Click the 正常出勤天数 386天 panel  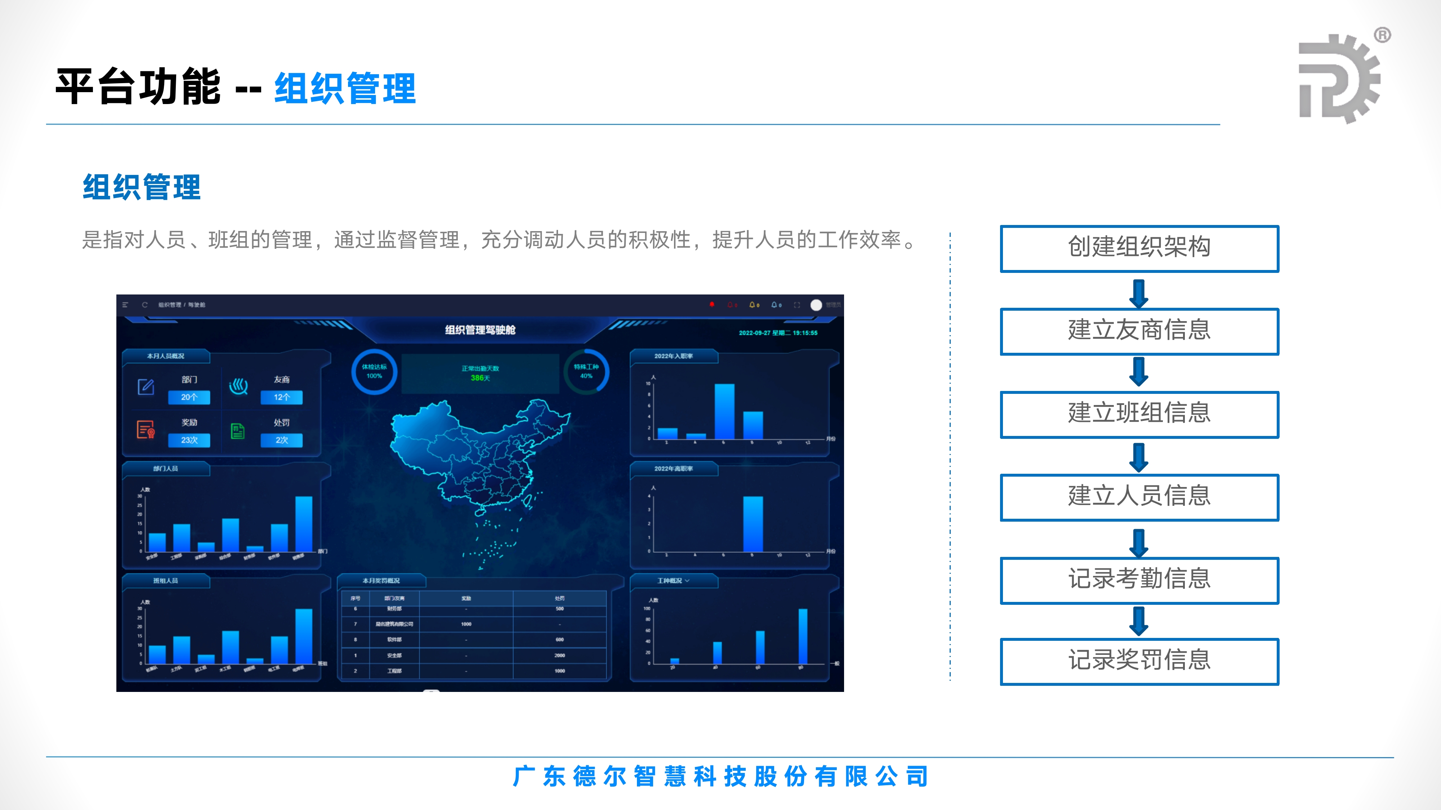pos(480,373)
